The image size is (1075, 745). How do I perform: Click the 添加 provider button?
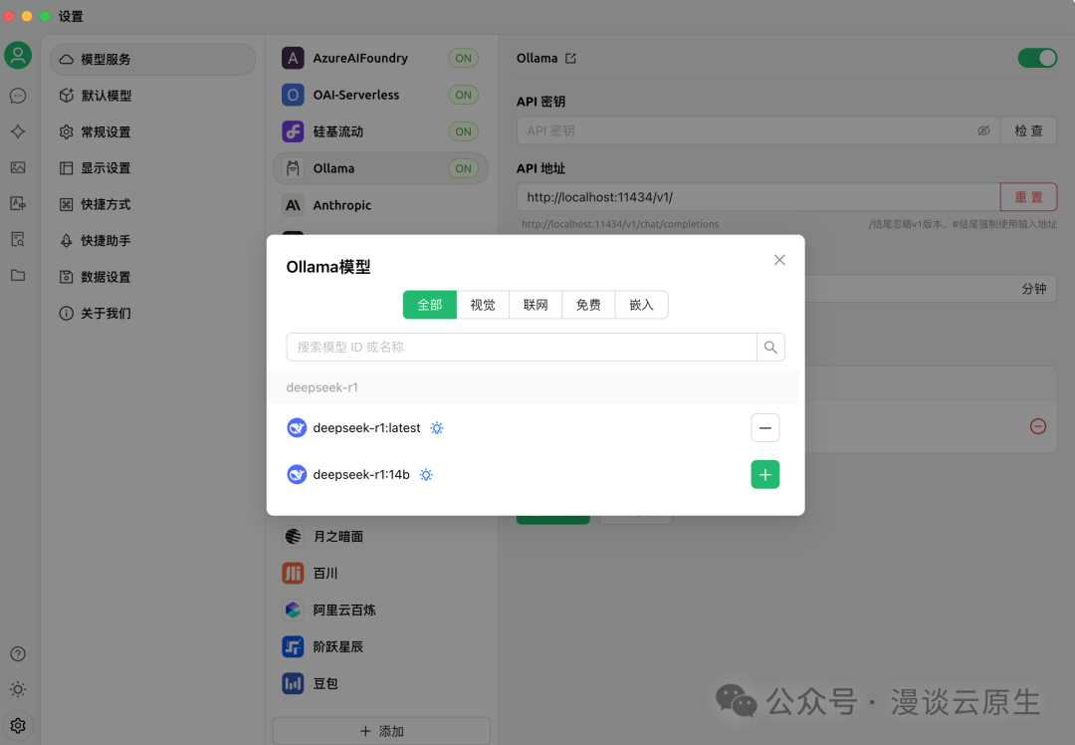pyautogui.click(x=381, y=731)
